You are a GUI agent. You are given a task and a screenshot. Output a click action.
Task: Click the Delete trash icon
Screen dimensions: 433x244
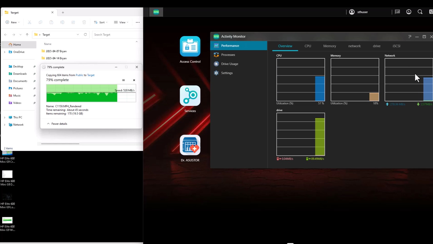click(x=84, y=22)
